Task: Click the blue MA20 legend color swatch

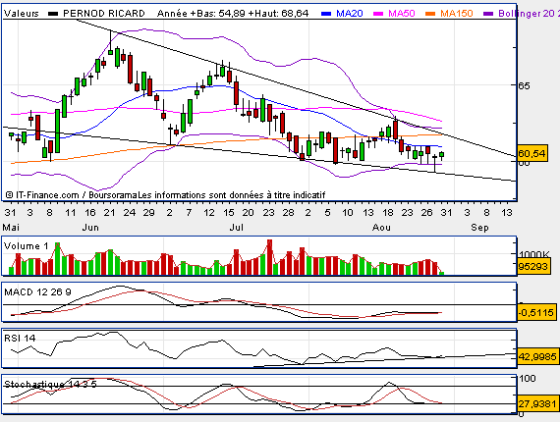Action: pyautogui.click(x=326, y=14)
